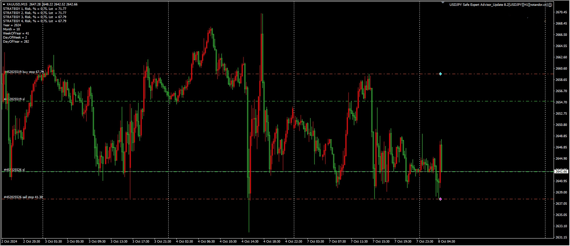Viewport: 570px width, 246px height.
Task: Click the 2650.80 price scale label
Action: pos(561,125)
